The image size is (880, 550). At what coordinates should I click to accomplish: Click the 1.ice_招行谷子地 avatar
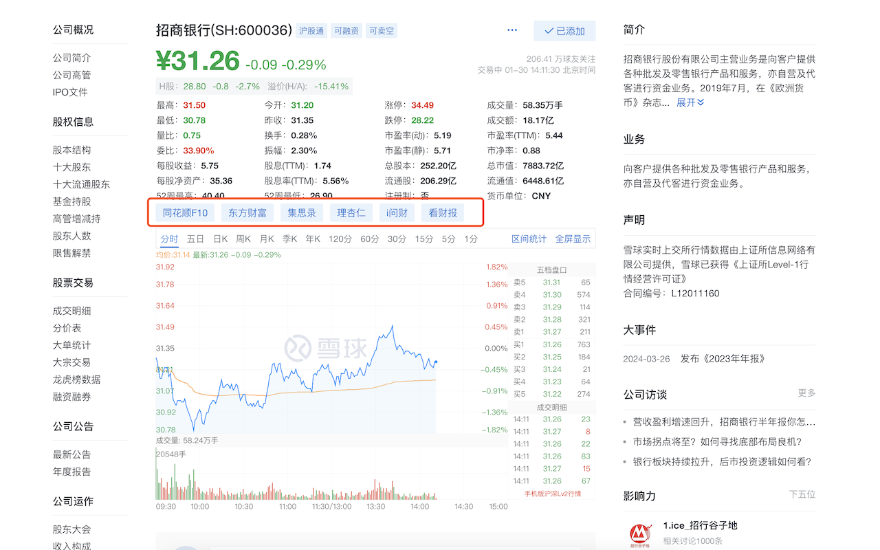point(640,534)
